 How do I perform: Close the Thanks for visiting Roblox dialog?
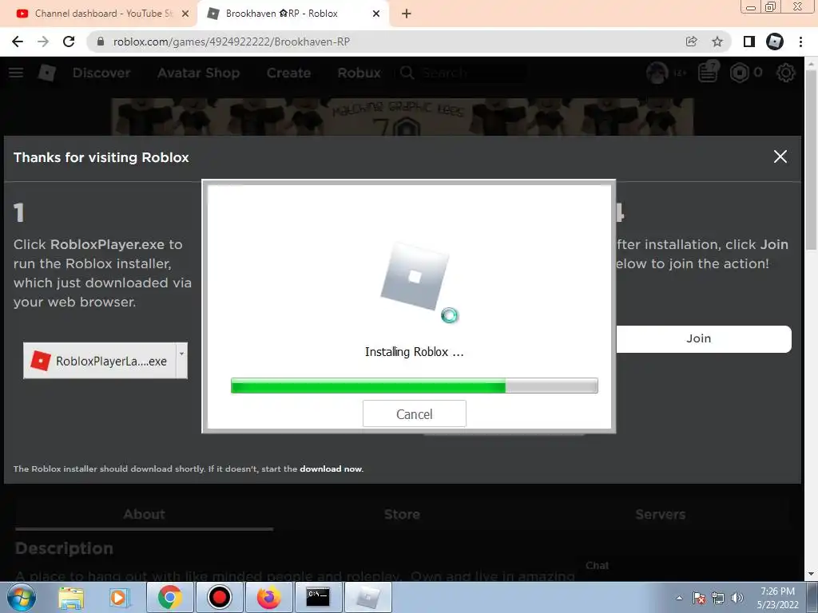(x=780, y=156)
